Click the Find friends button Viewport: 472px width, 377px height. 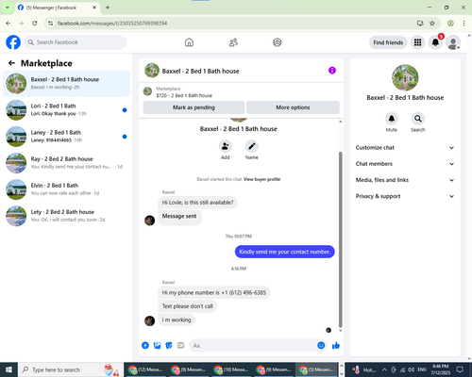tap(388, 42)
